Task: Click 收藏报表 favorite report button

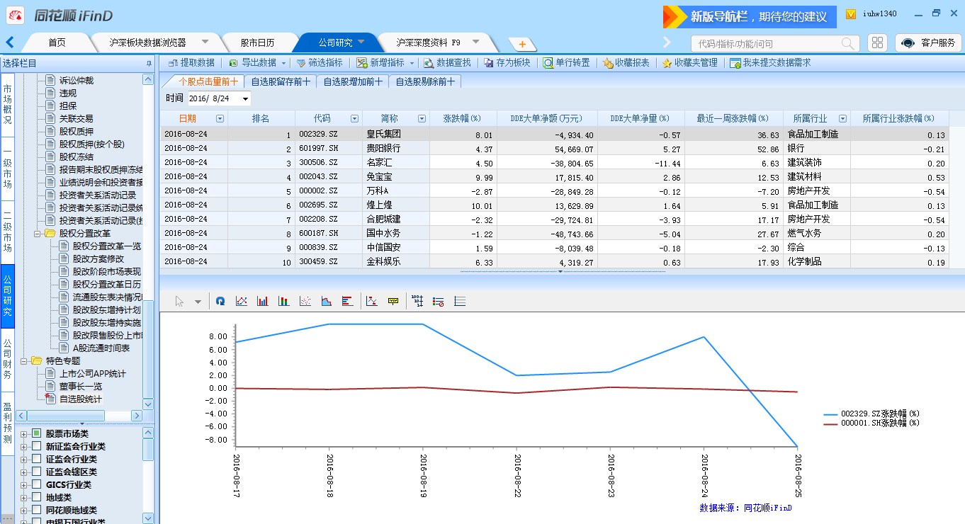Action: click(x=626, y=63)
